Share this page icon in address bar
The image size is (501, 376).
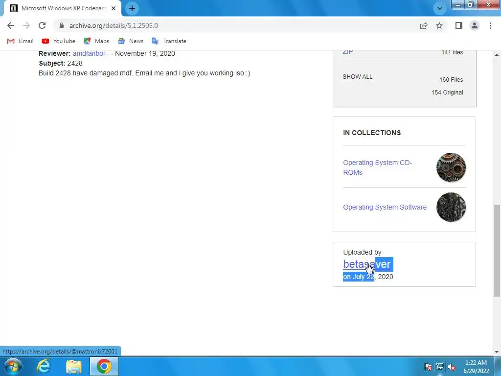424,25
